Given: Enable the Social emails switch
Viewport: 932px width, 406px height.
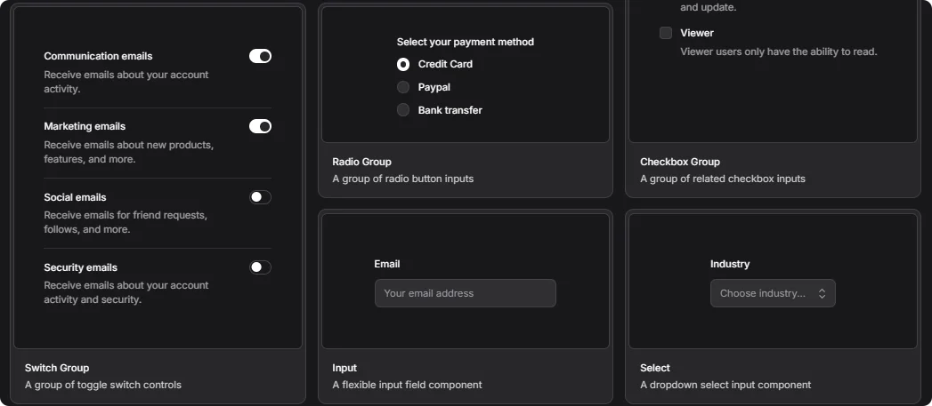Looking at the screenshot, I should click(x=260, y=197).
